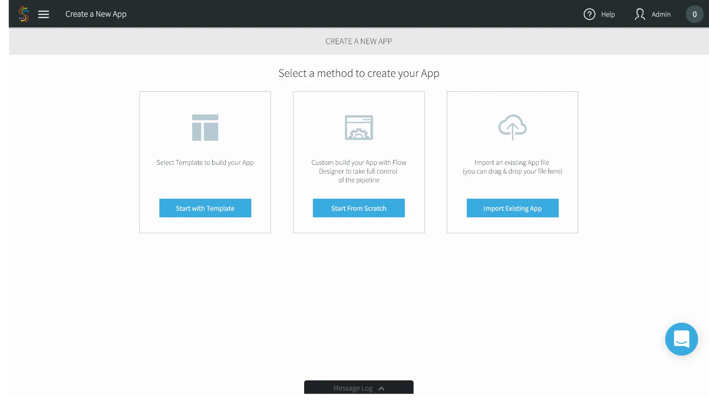This screenshot has height=404, width=709.
Task: Click the Select Template description text
Action: pos(205,162)
